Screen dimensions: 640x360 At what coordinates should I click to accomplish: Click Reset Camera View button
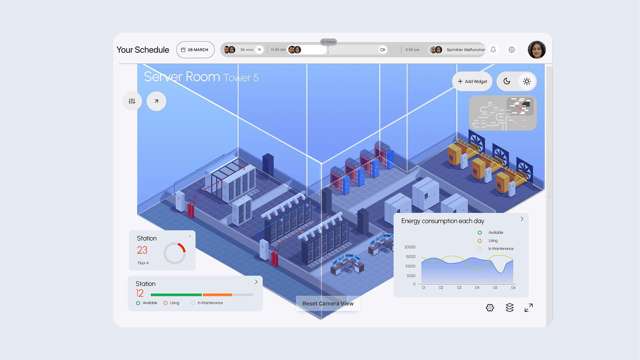pos(328,303)
